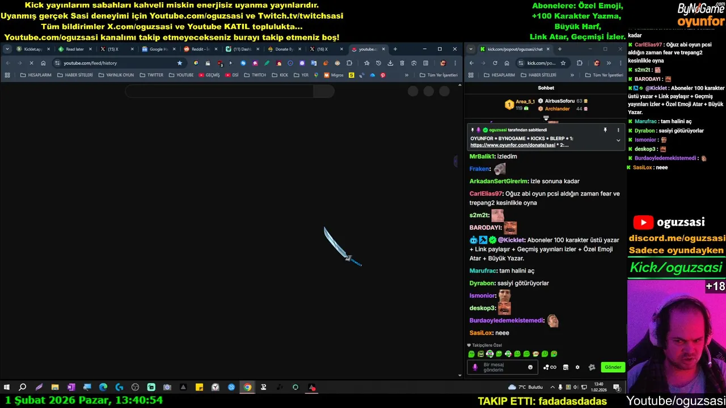
Task: Bookmark the Kick chat page with star
Action: click(563, 63)
